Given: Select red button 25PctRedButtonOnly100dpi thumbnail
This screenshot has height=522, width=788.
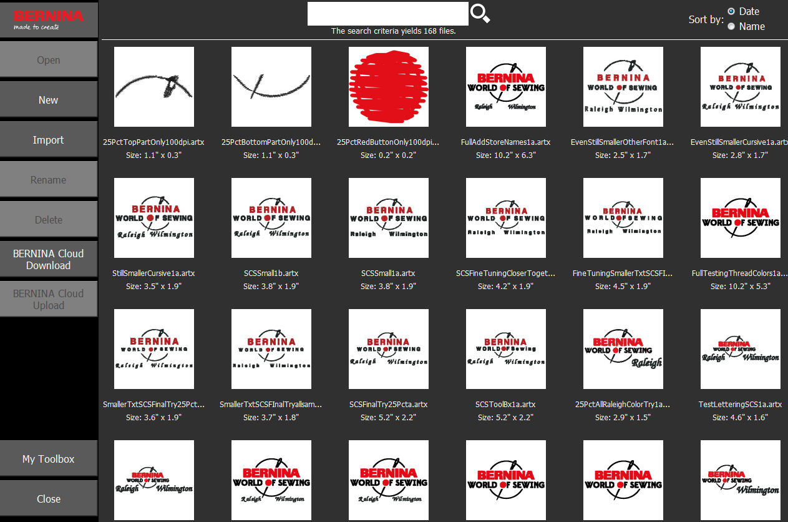Looking at the screenshot, I should coord(389,87).
